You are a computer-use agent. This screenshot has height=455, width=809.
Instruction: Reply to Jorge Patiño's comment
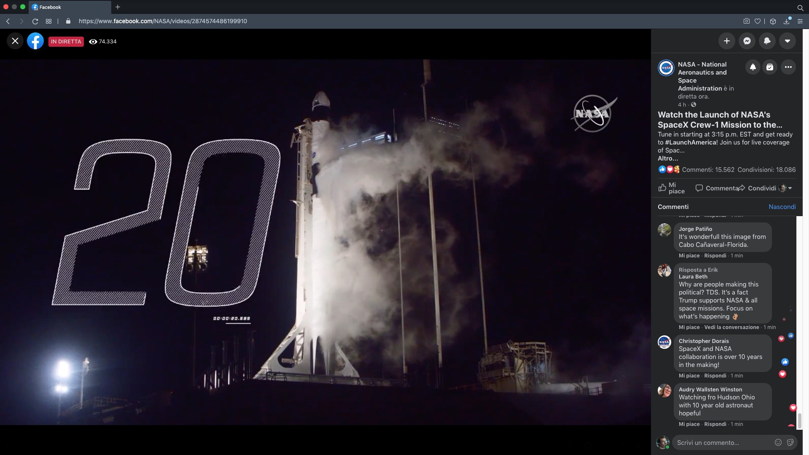(x=715, y=256)
